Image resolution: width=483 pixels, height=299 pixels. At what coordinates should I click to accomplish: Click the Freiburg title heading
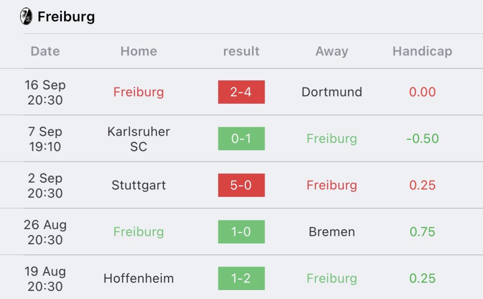click(66, 17)
